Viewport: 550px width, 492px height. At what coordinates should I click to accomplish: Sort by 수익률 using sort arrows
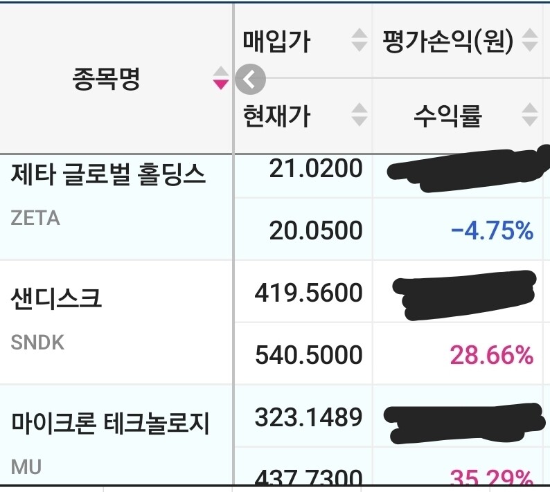click(529, 115)
